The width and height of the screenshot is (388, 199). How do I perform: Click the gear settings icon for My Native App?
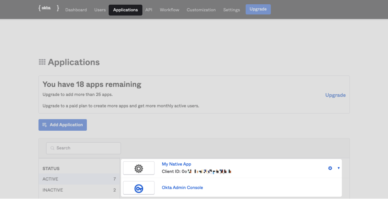click(330, 168)
